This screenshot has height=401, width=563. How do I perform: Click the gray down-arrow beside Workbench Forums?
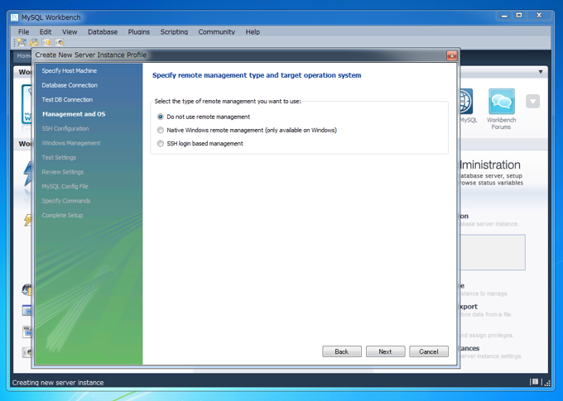(533, 101)
